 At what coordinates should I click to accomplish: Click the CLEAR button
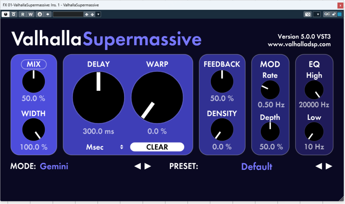pos(157,147)
